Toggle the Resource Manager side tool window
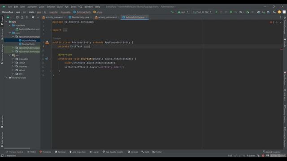This screenshot has height=161, width=287. point(2,54)
